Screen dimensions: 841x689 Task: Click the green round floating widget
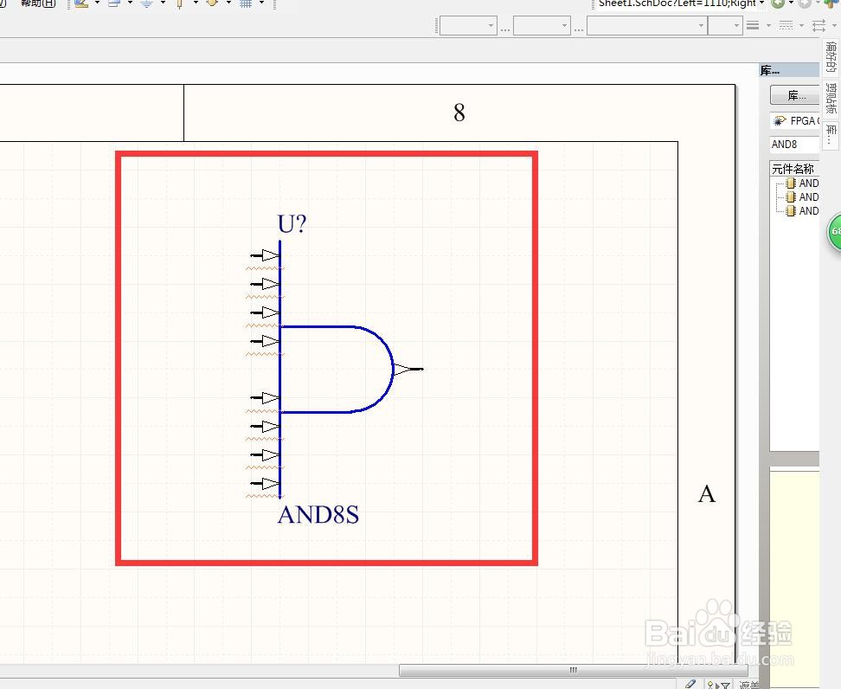(835, 232)
